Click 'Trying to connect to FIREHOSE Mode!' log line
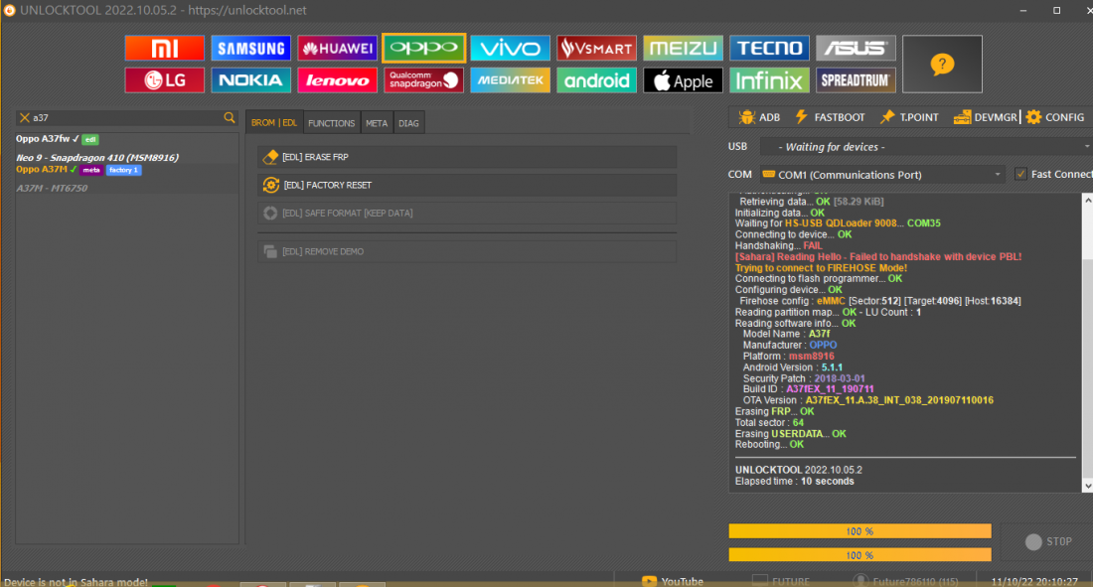1093x587 pixels. 821,268
